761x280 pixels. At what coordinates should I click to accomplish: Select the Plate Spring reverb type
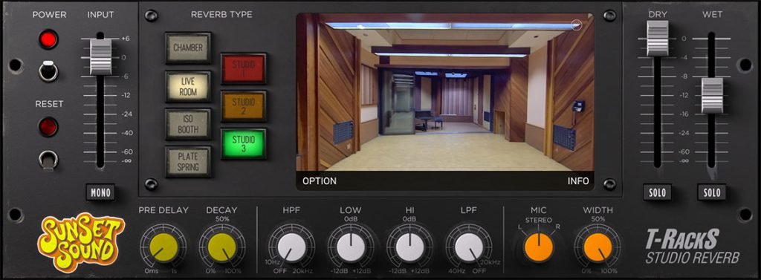coord(188,162)
